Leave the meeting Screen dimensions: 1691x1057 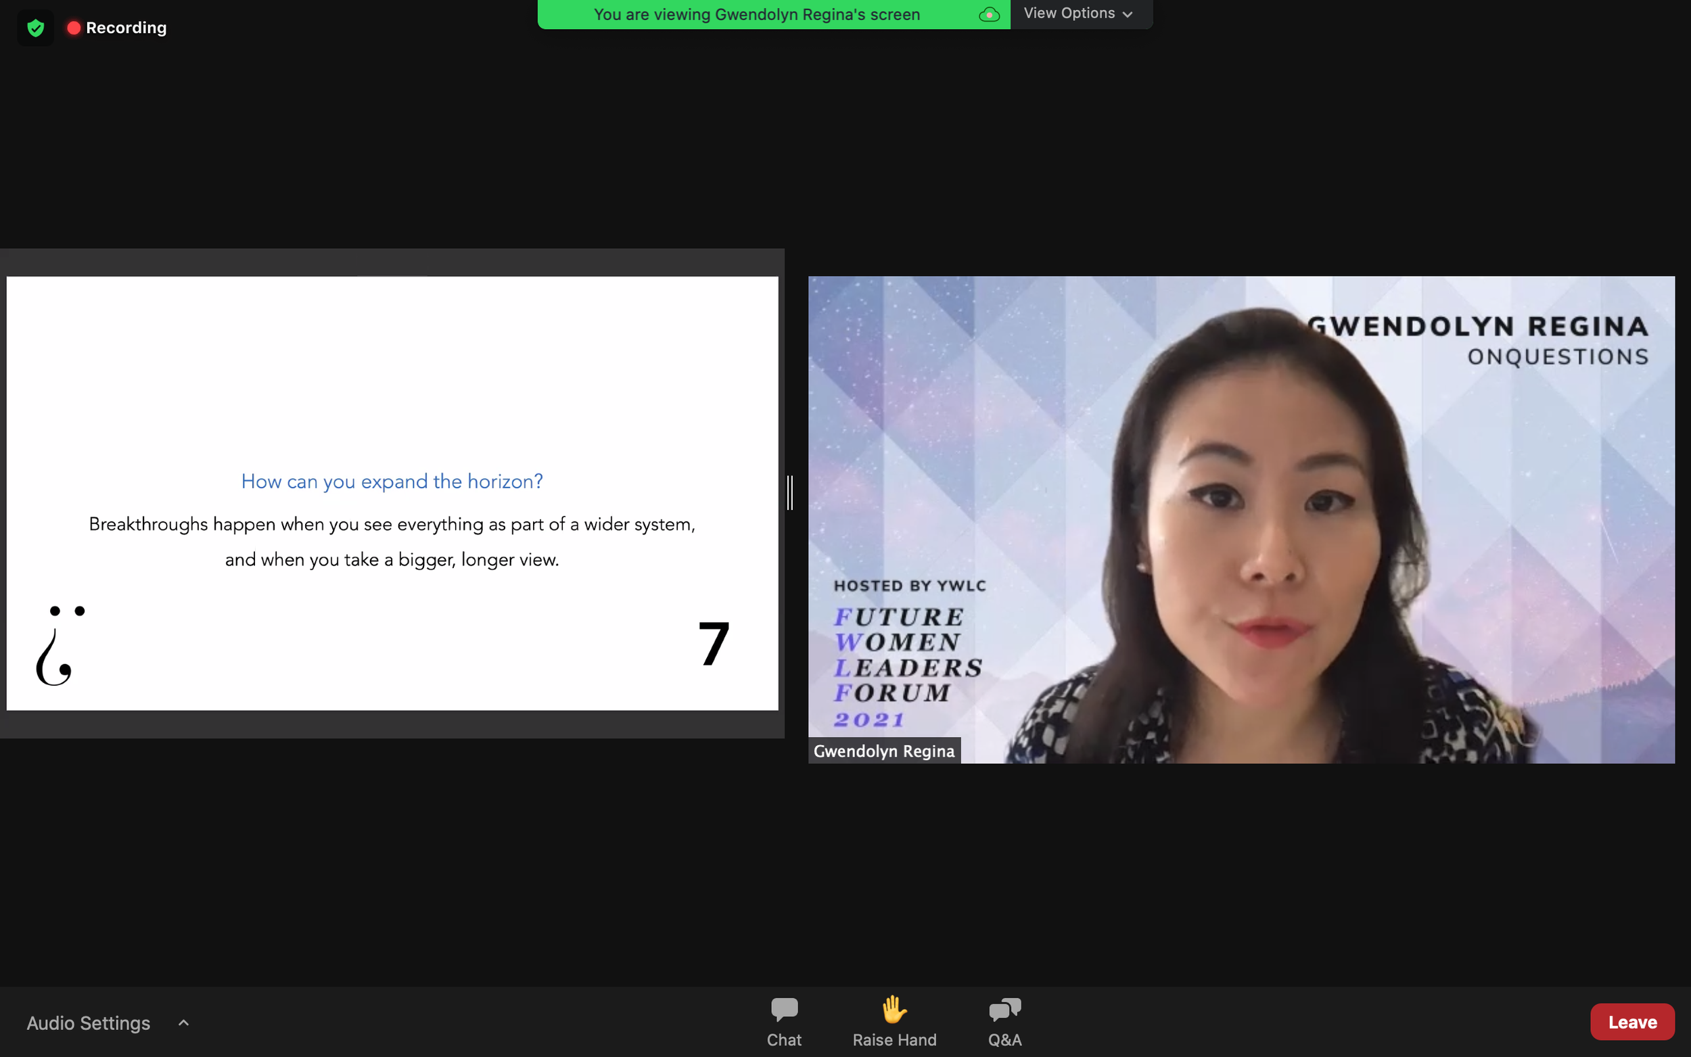(x=1631, y=1022)
